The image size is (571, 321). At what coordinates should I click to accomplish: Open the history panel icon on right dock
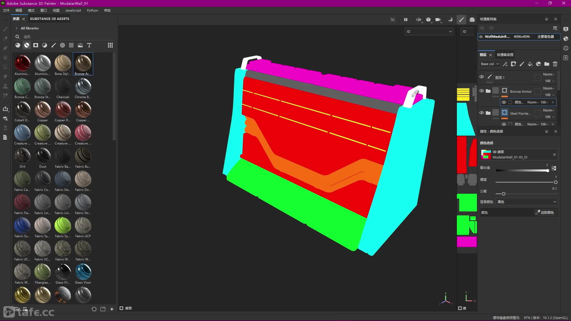566,48
